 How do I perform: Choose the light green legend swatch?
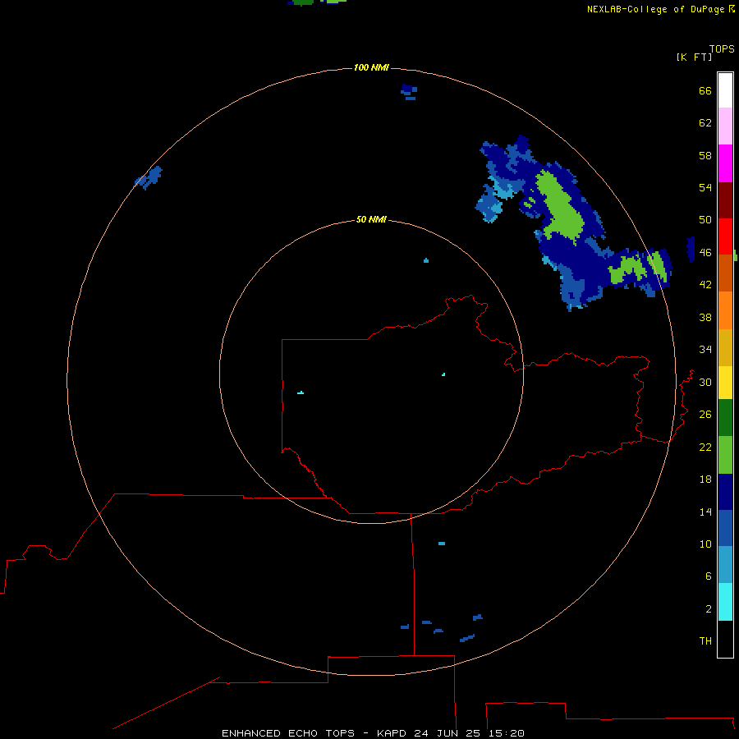(x=725, y=455)
